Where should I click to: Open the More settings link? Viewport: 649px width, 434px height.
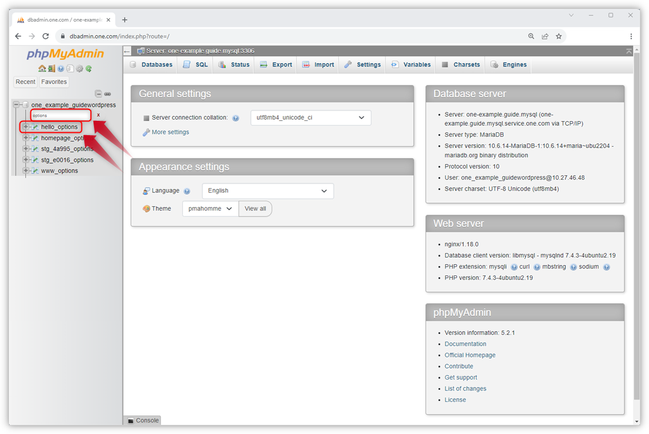point(169,132)
